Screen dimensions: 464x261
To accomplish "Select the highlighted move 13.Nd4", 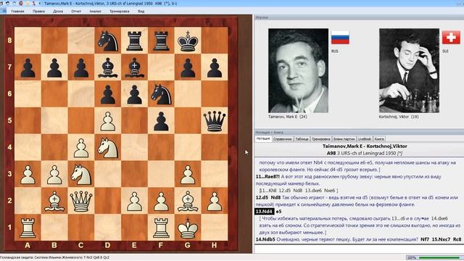I will tap(264, 212).
